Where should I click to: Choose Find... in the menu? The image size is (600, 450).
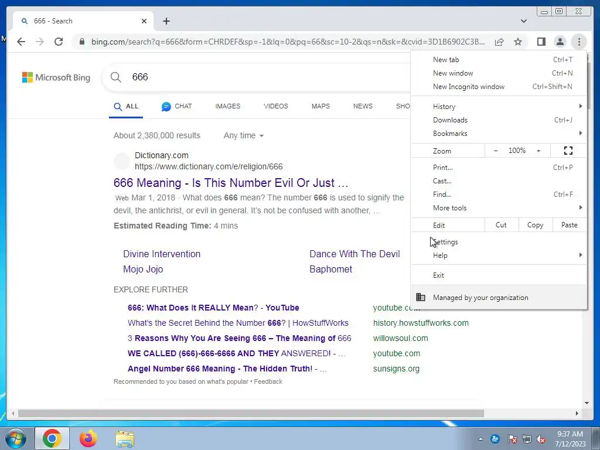coord(499,195)
